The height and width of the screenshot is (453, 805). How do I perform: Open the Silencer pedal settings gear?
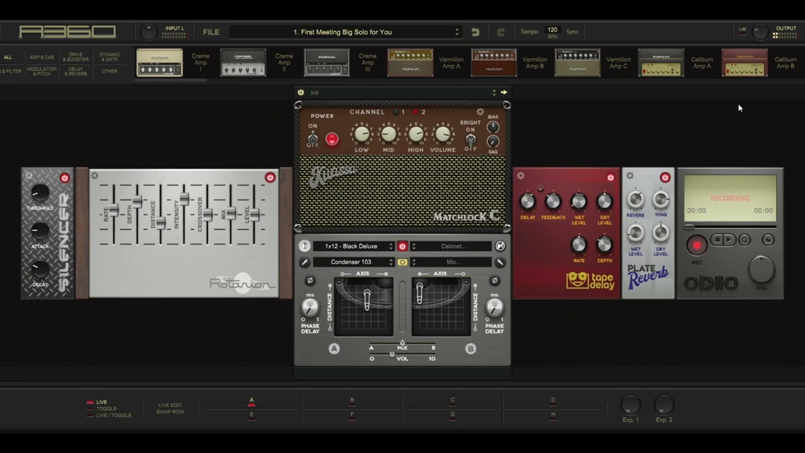click(28, 176)
